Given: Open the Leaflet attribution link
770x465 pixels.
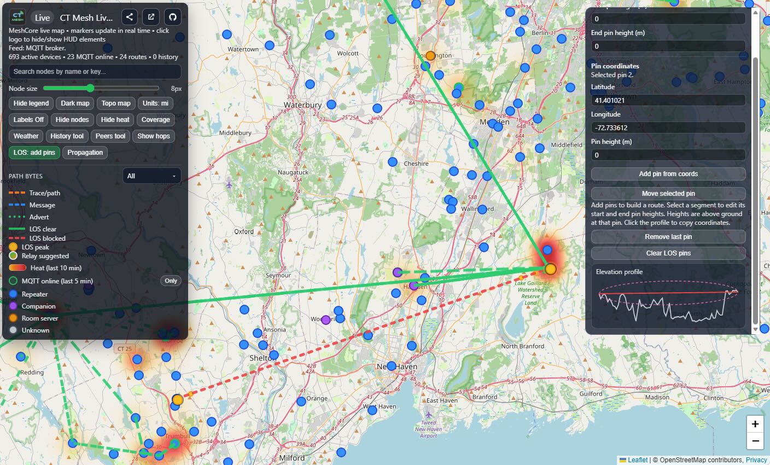Looking at the screenshot, I should 633,460.
